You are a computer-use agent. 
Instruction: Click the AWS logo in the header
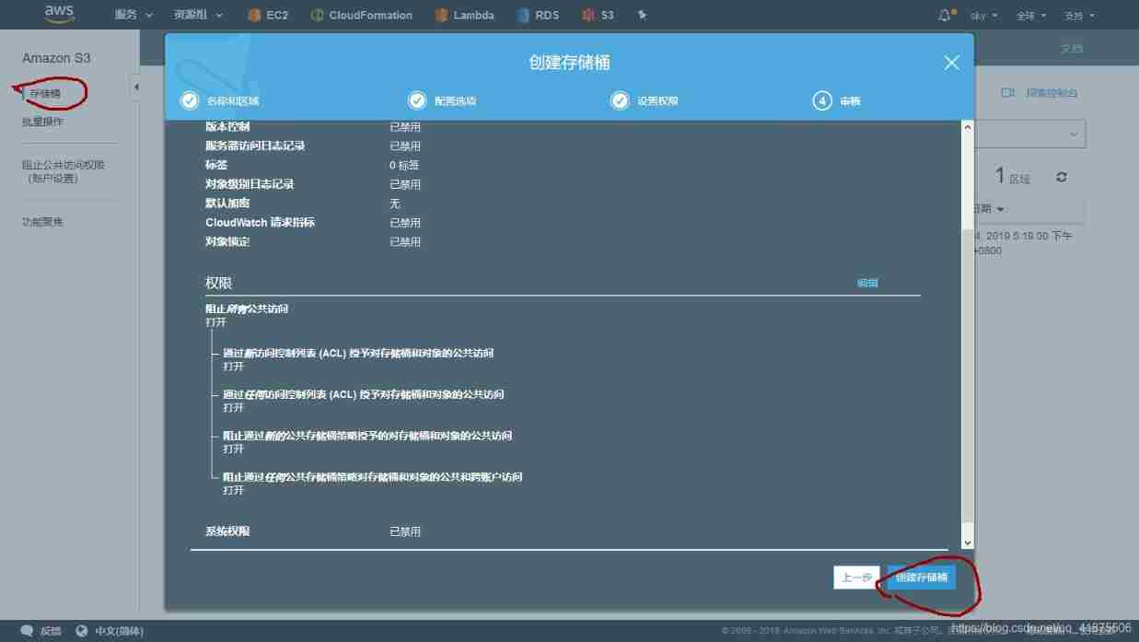(59, 14)
